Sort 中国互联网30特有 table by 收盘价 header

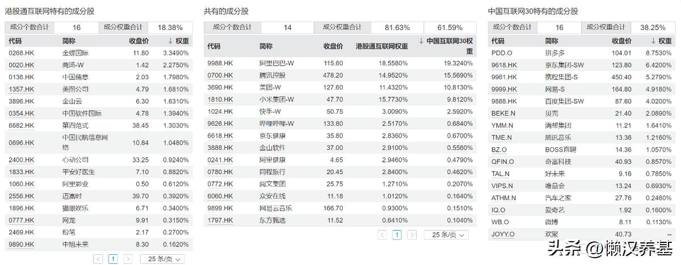(621, 41)
